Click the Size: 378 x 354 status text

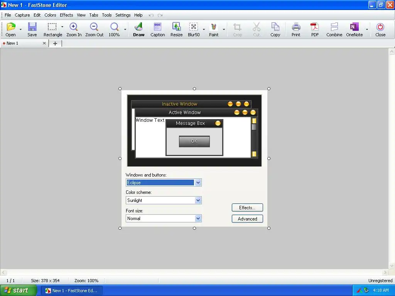click(45, 281)
